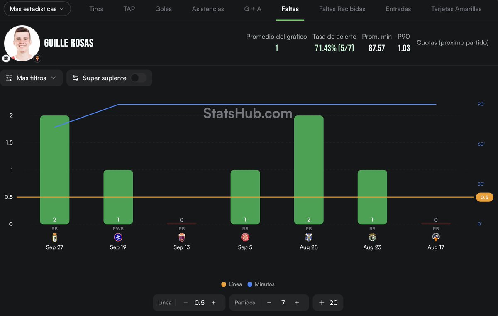Select the Sep 27 green bar
Image resolution: width=498 pixels, height=316 pixels.
[54, 170]
